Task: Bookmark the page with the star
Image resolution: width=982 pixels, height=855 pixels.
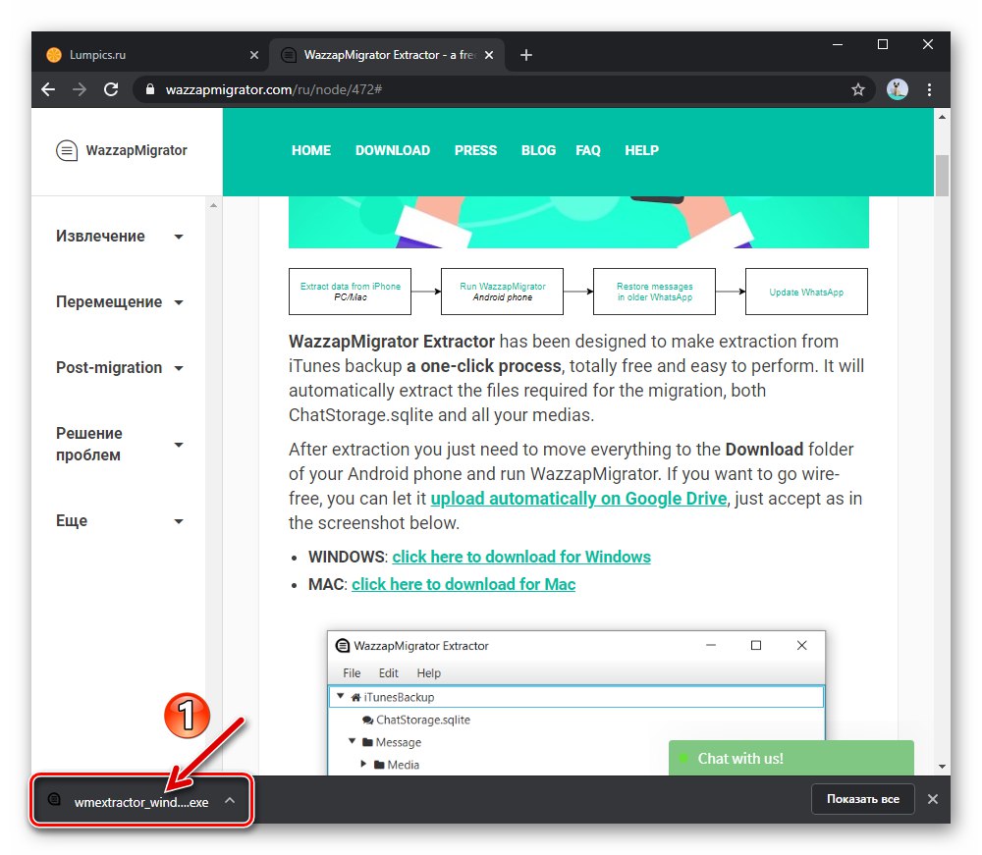Action: pos(858,89)
